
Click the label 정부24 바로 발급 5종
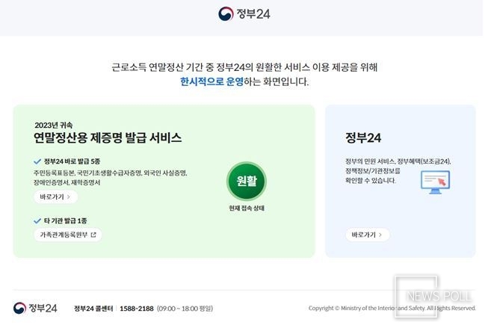72,161
